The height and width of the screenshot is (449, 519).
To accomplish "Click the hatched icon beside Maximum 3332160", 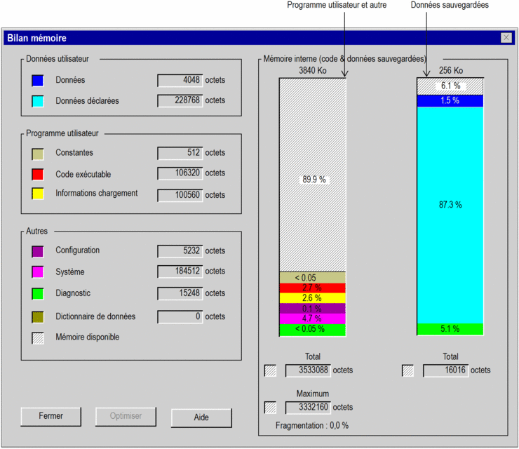I will [271, 408].
